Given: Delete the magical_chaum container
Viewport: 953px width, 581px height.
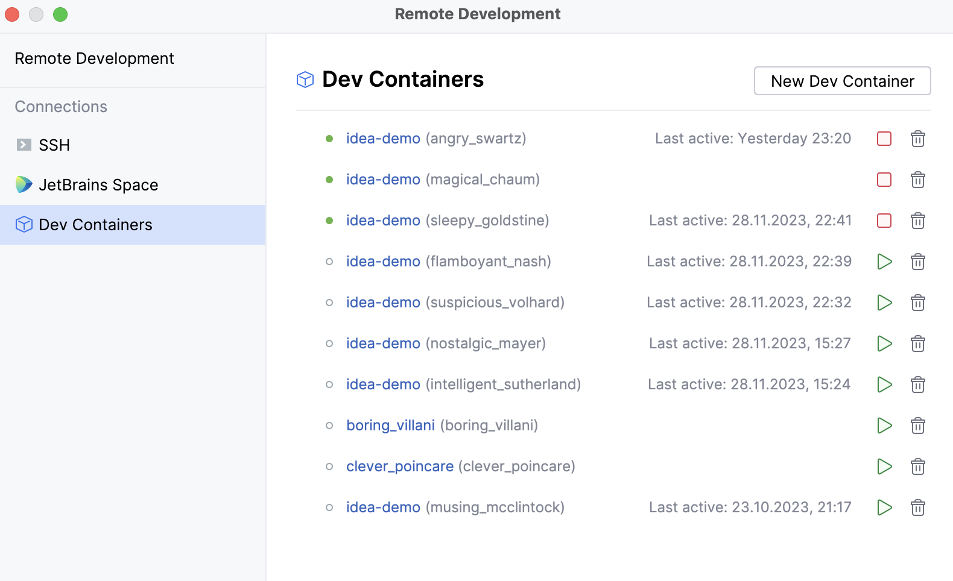Looking at the screenshot, I should point(918,180).
